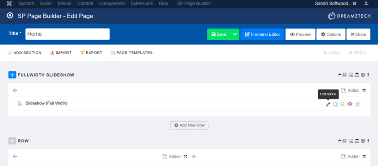The width and height of the screenshot is (378, 166).
Task: Click the ROW right column move handle
Action: tap(193, 156)
